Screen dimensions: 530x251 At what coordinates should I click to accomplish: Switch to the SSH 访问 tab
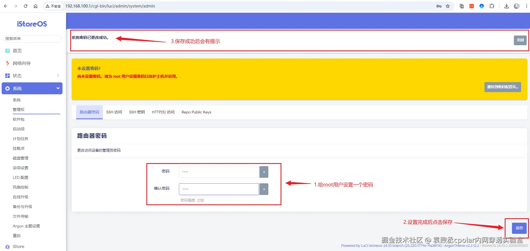click(114, 112)
